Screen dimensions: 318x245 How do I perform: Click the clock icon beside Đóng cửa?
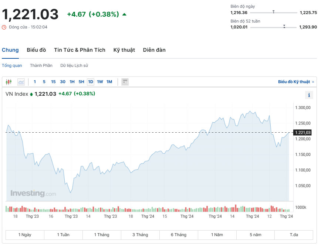click(4, 27)
